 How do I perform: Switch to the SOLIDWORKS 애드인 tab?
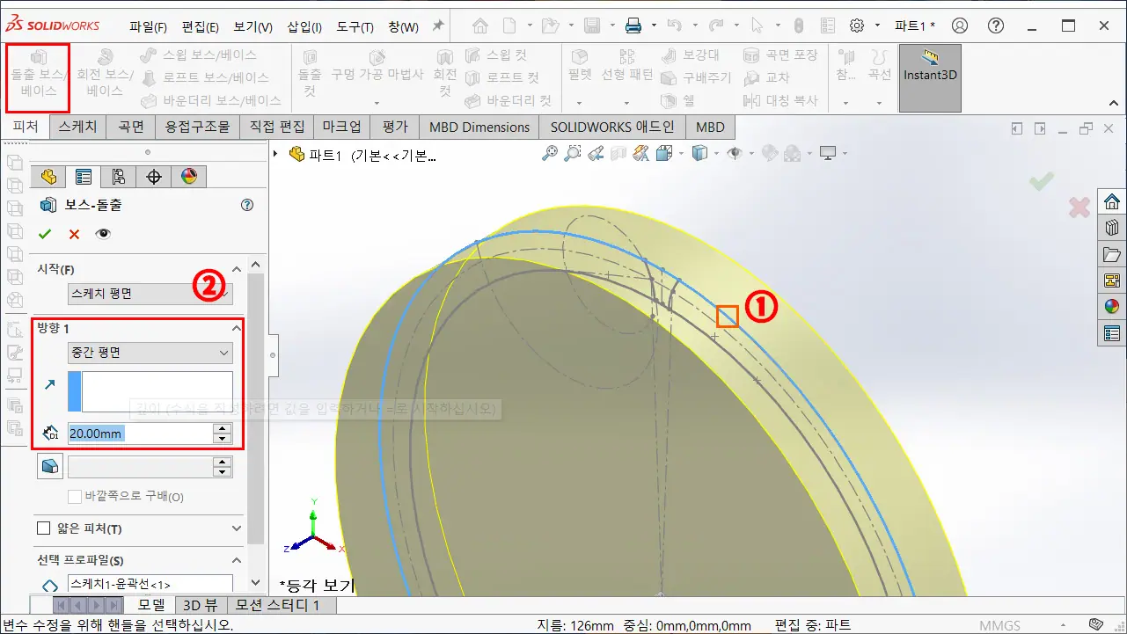pos(612,127)
